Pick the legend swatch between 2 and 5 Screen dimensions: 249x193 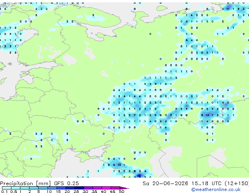[x=34, y=188]
